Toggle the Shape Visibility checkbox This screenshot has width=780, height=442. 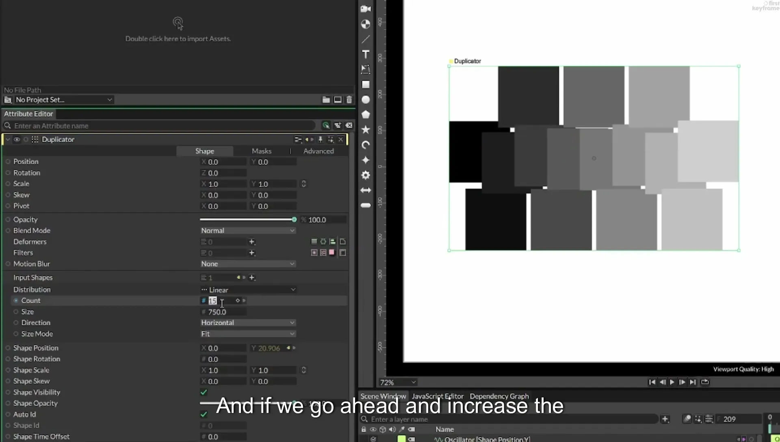(x=204, y=392)
